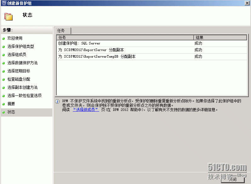
Task: Open the 任务 tab
Action: click(x=63, y=31)
